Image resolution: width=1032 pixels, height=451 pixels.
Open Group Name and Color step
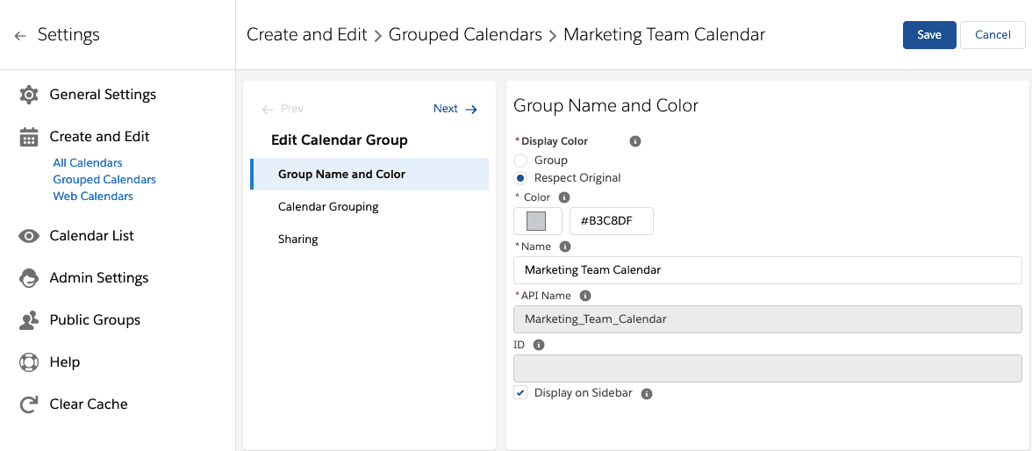coord(369,175)
